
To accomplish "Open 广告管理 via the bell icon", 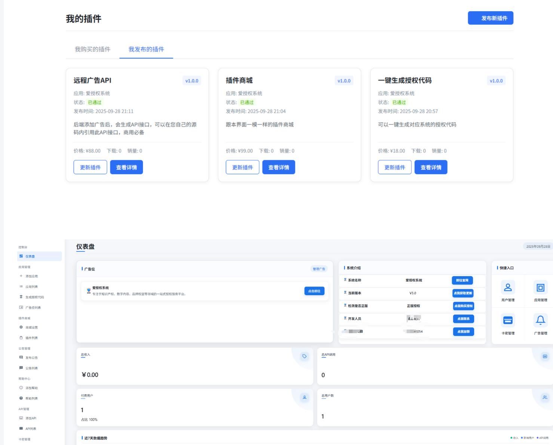I will 540,321.
